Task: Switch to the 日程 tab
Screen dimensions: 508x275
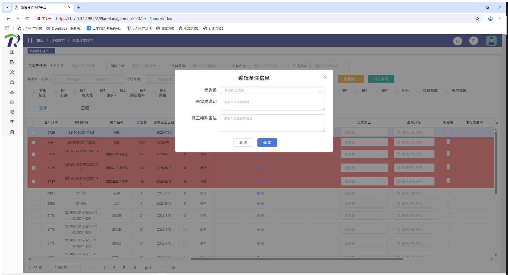Action: 85,108
